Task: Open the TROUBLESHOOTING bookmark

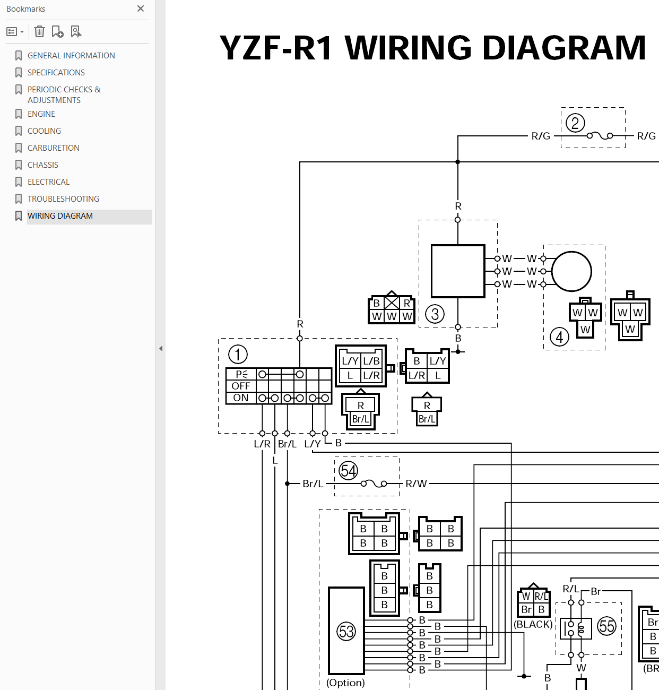Action: click(63, 199)
